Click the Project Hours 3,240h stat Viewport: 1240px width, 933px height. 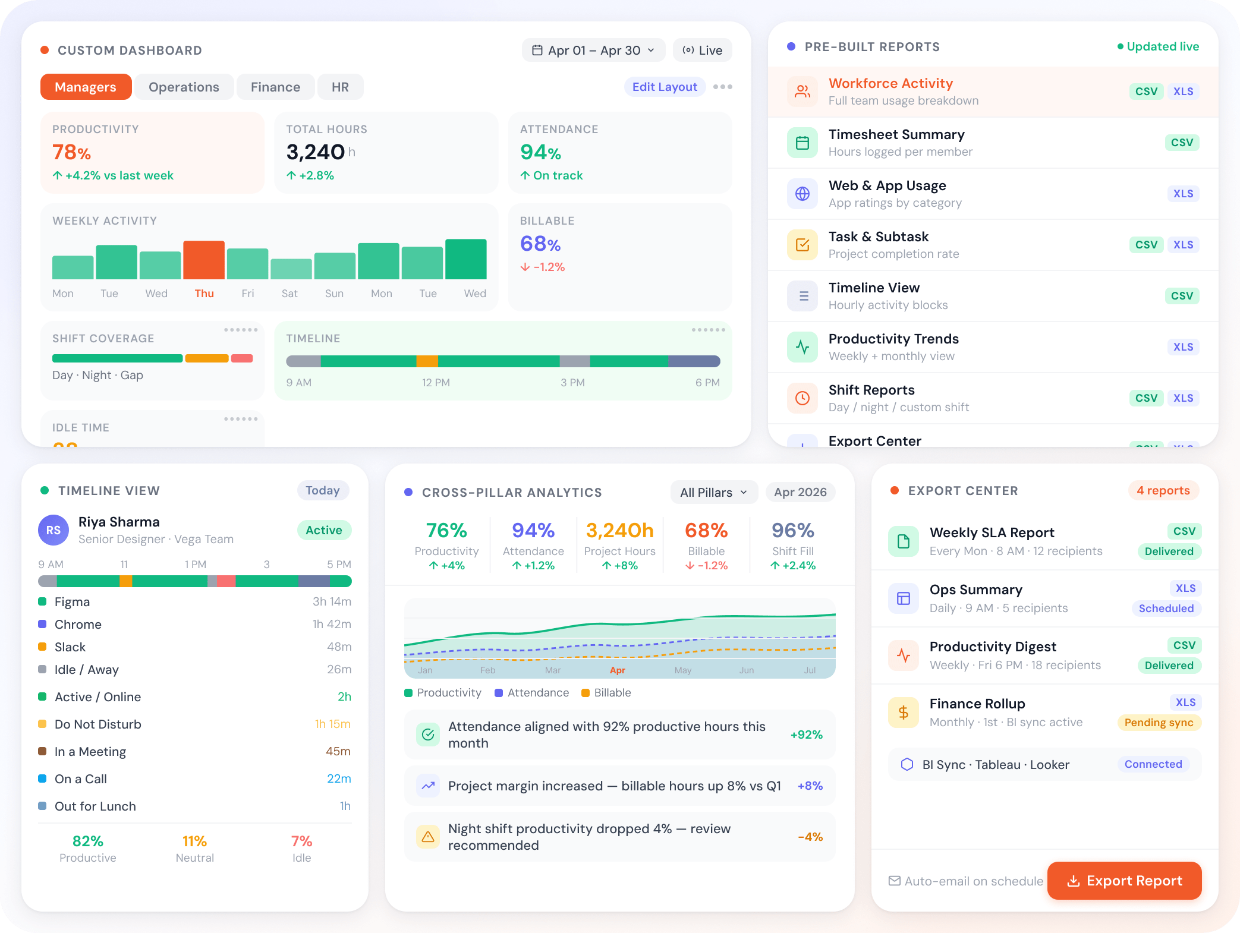620,546
